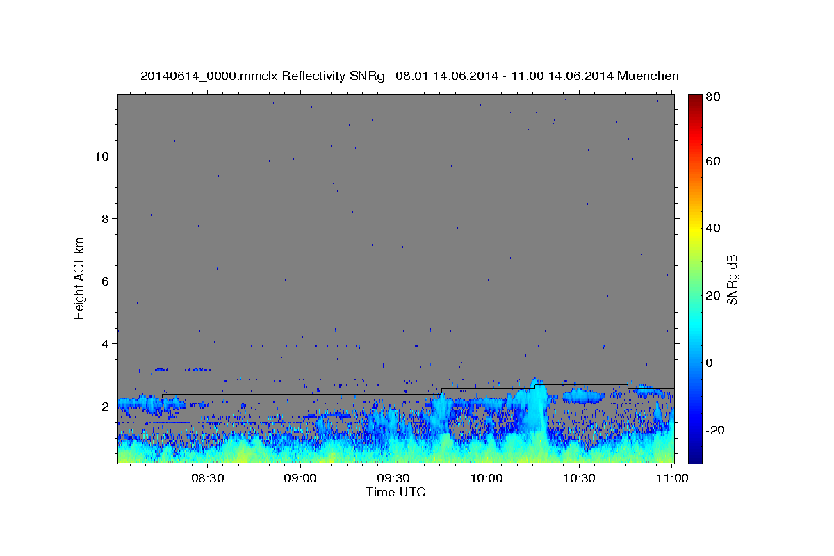834x556 pixels.
Task: Click the plot title text '20140614_0000.mmclx Reflectivity SNRg'
Action: pyautogui.click(x=263, y=76)
